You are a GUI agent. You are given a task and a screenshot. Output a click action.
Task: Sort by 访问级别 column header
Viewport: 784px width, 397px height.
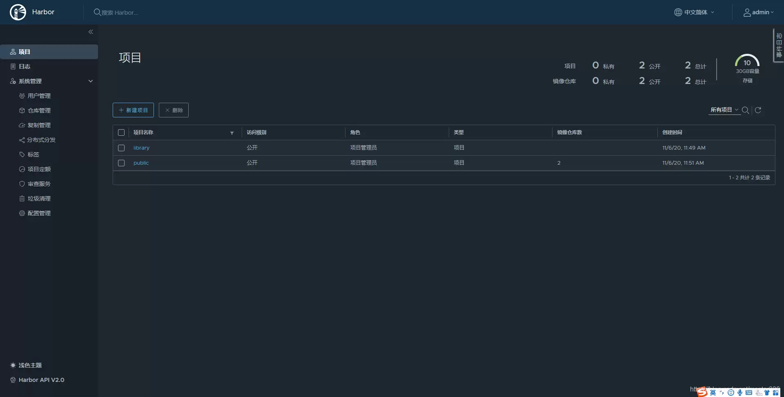click(256, 132)
